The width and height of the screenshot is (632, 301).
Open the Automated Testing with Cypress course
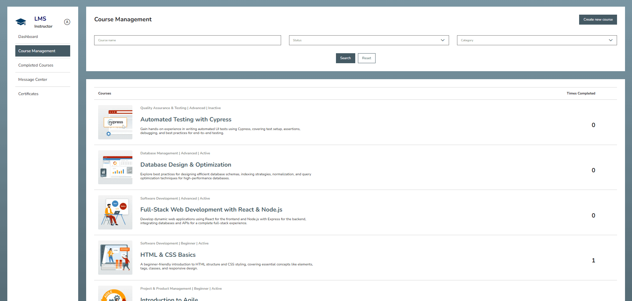point(186,119)
